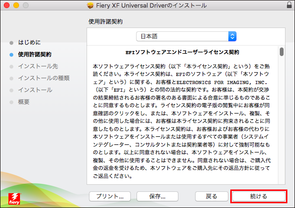Open the 日本語 language dropdown
The width and height of the screenshot is (295, 208).
pos(186,36)
